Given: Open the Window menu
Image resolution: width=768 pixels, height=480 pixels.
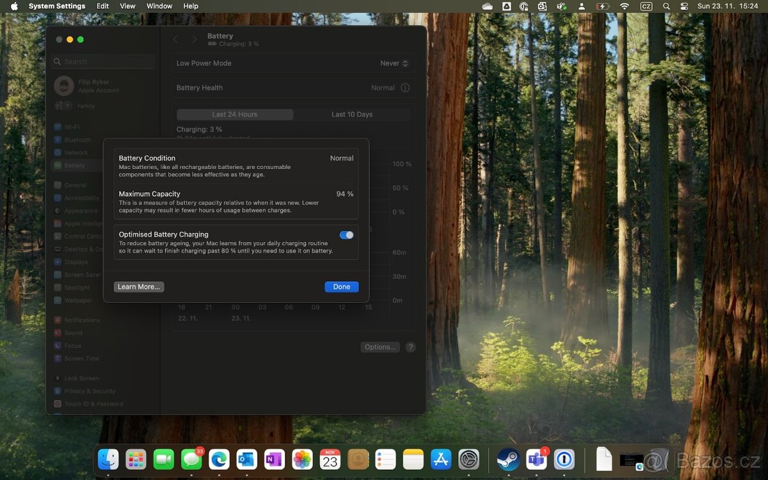Looking at the screenshot, I should click(159, 6).
